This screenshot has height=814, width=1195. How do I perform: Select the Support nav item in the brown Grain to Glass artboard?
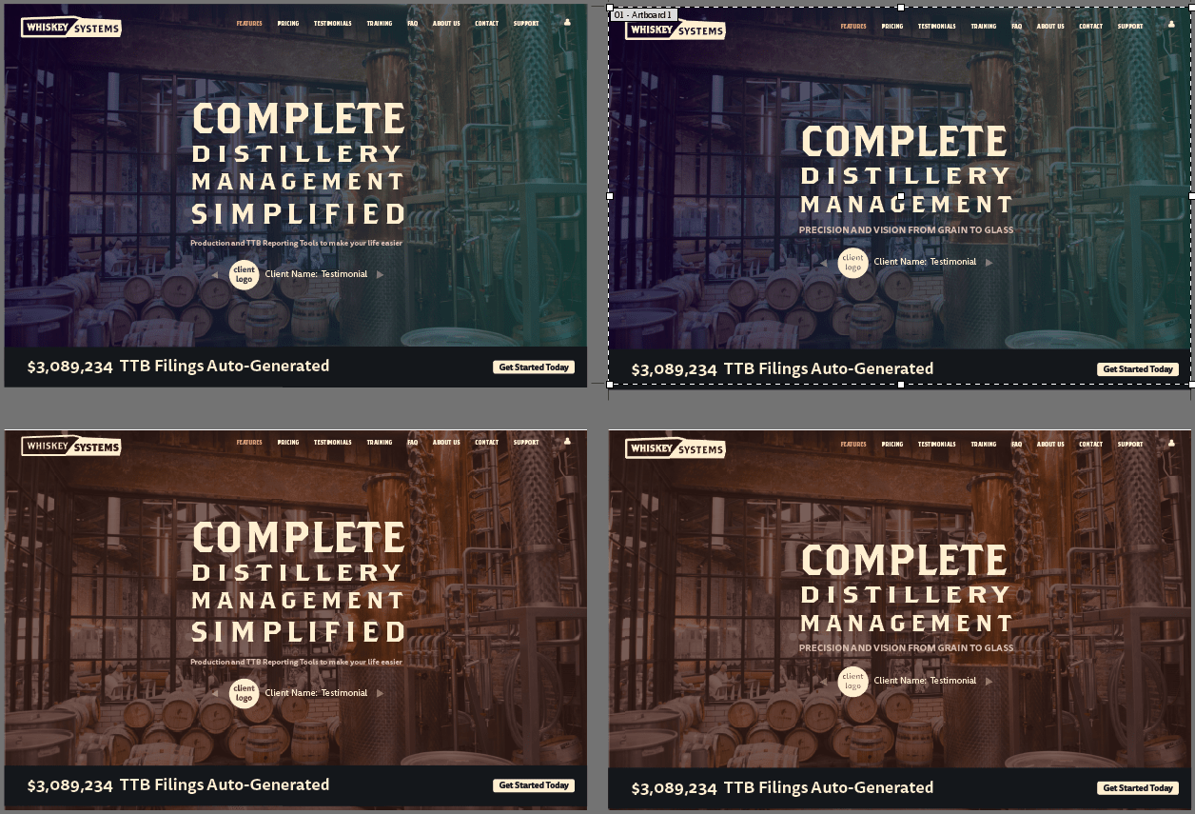1130,445
